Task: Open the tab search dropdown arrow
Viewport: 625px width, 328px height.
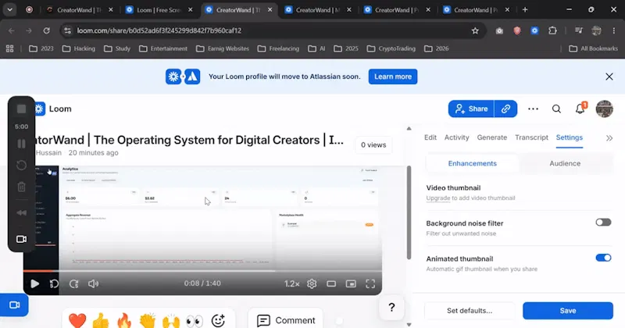Action: pyautogui.click(x=9, y=10)
